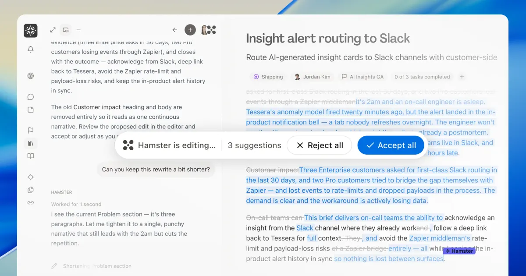This screenshot has height=276, width=526.
Task: Click the 'Hamster is editing...' status text
Action: coord(177,145)
